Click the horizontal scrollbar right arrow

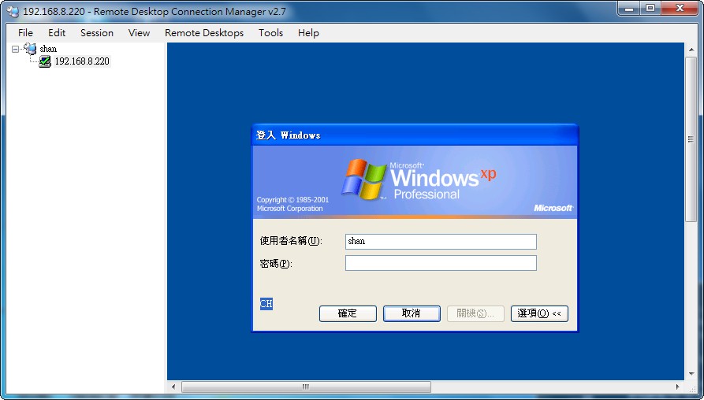(678, 387)
